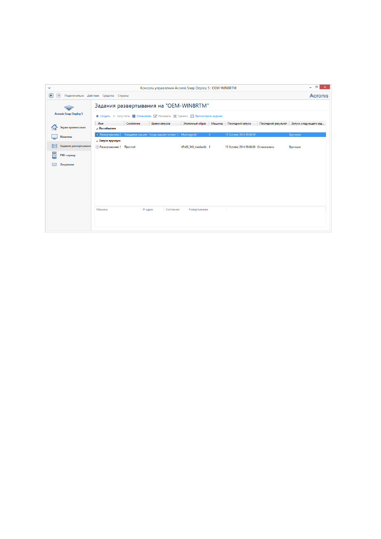Click the MyImage.tib image cell
Image resolution: width=381 pixels, height=539 pixels.
point(189,135)
